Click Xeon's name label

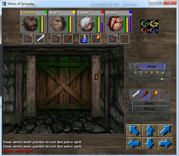(x=111, y=13)
